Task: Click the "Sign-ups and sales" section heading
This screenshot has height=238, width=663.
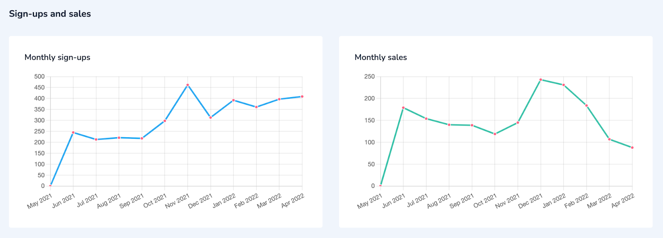Action: [x=50, y=14]
